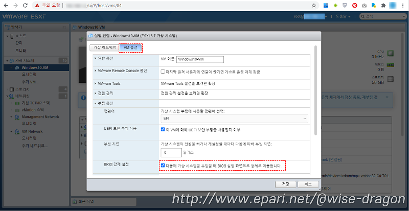Click More VMs link in navigator
This screenshot has width=409, height=211.
pyautogui.click(x=30, y=82)
